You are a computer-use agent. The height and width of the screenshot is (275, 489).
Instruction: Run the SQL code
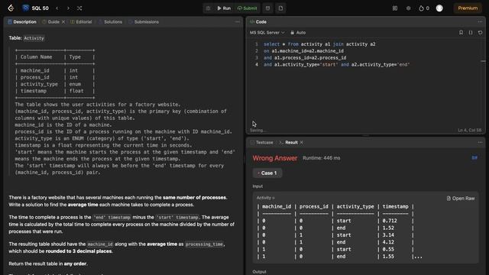[224, 8]
